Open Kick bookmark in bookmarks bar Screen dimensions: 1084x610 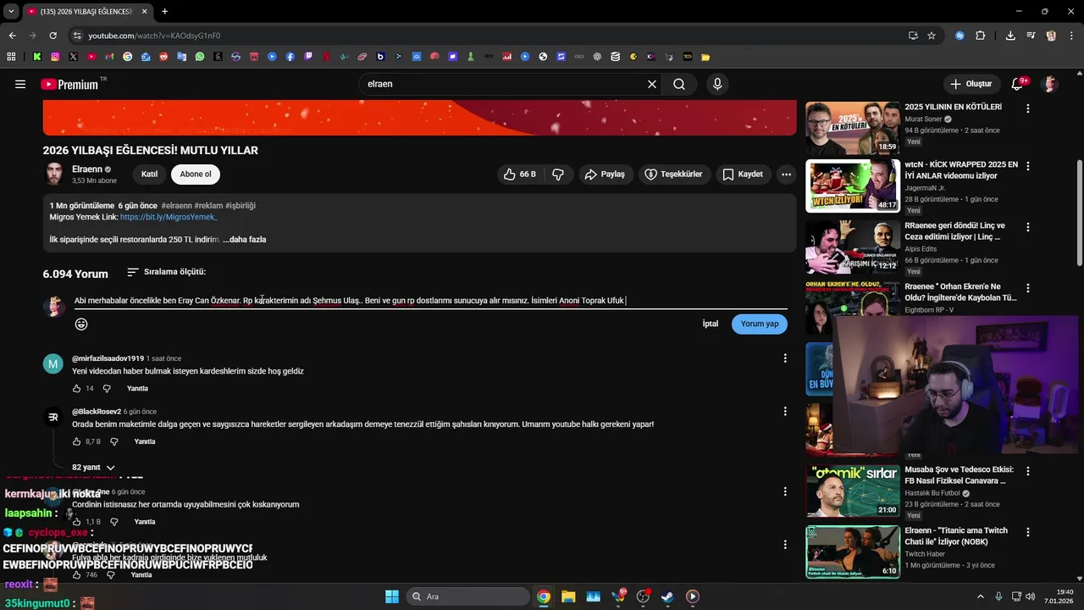click(x=37, y=57)
